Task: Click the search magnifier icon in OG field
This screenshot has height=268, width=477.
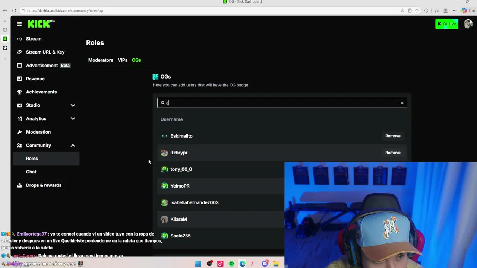Action: pos(163,103)
